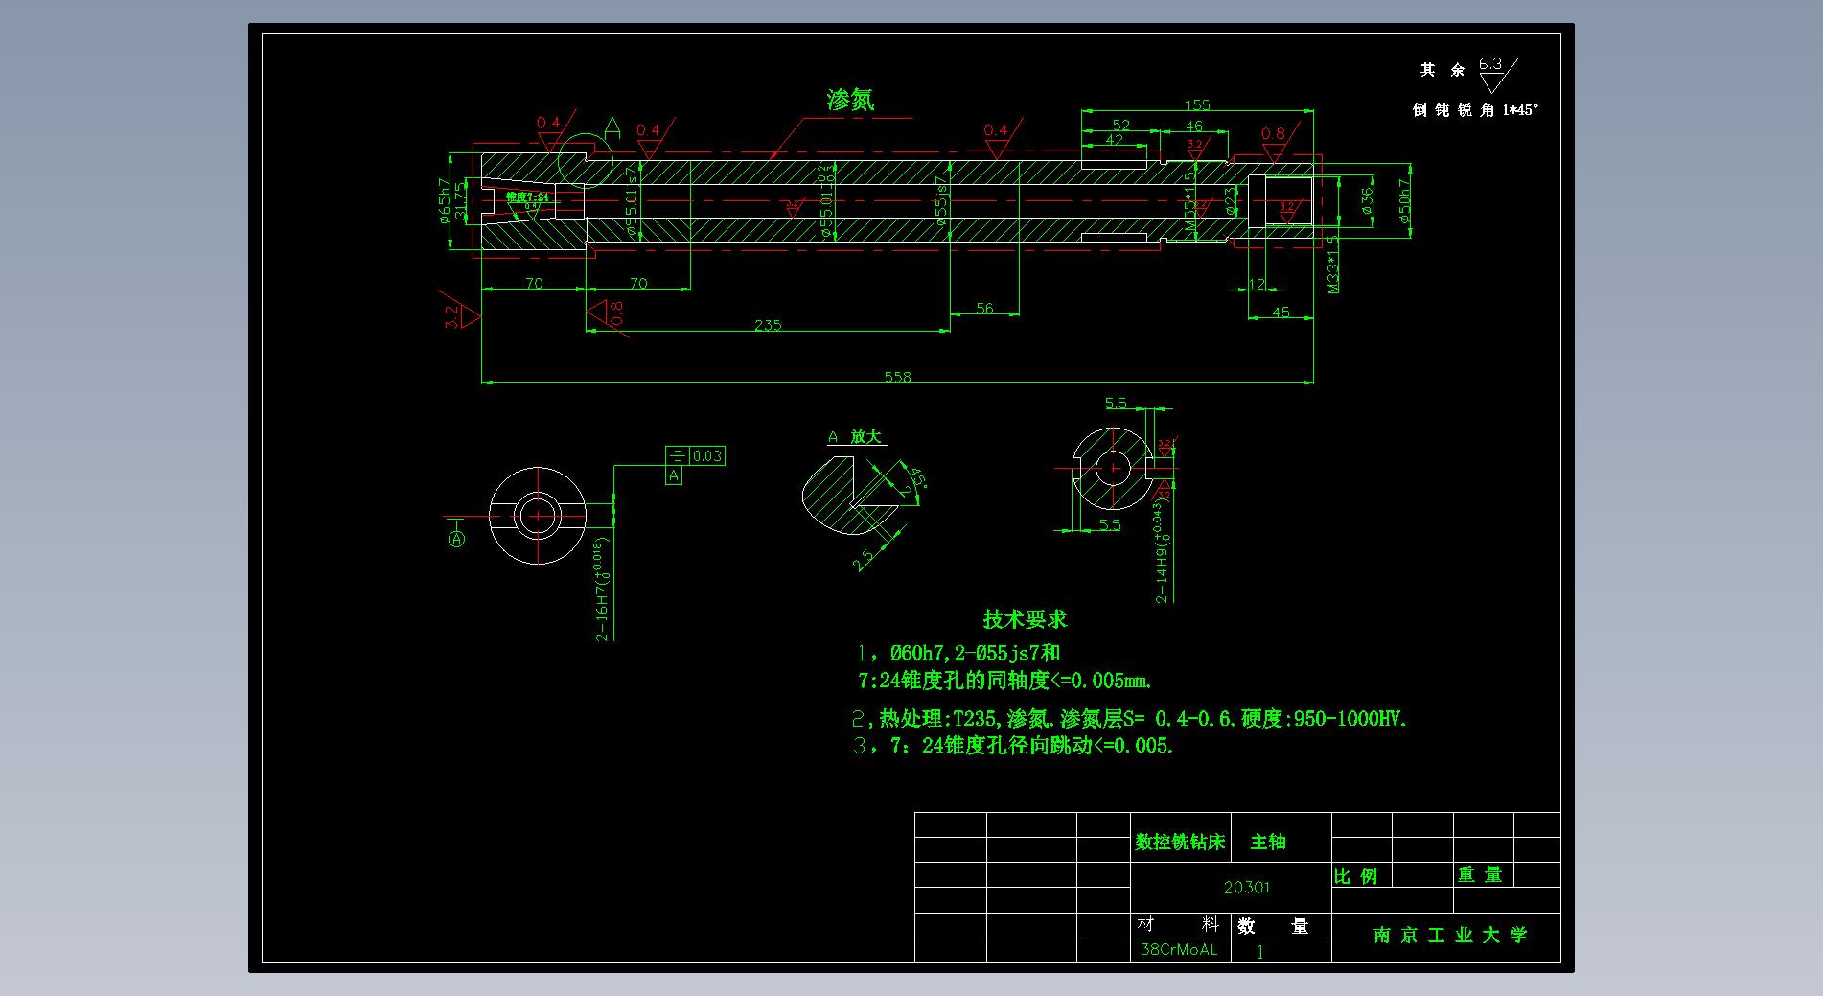The height and width of the screenshot is (996, 1823).
Task: Click the ø55js7 diameter dimension
Action: click(x=942, y=199)
